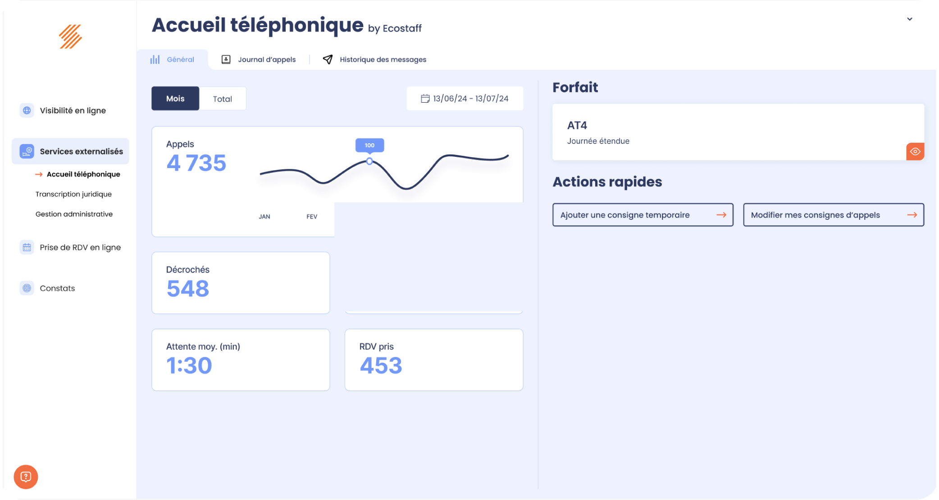This screenshot has height=500, width=939.
Task: Open Transcription juridique in the sidebar
Action: (x=73, y=194)
